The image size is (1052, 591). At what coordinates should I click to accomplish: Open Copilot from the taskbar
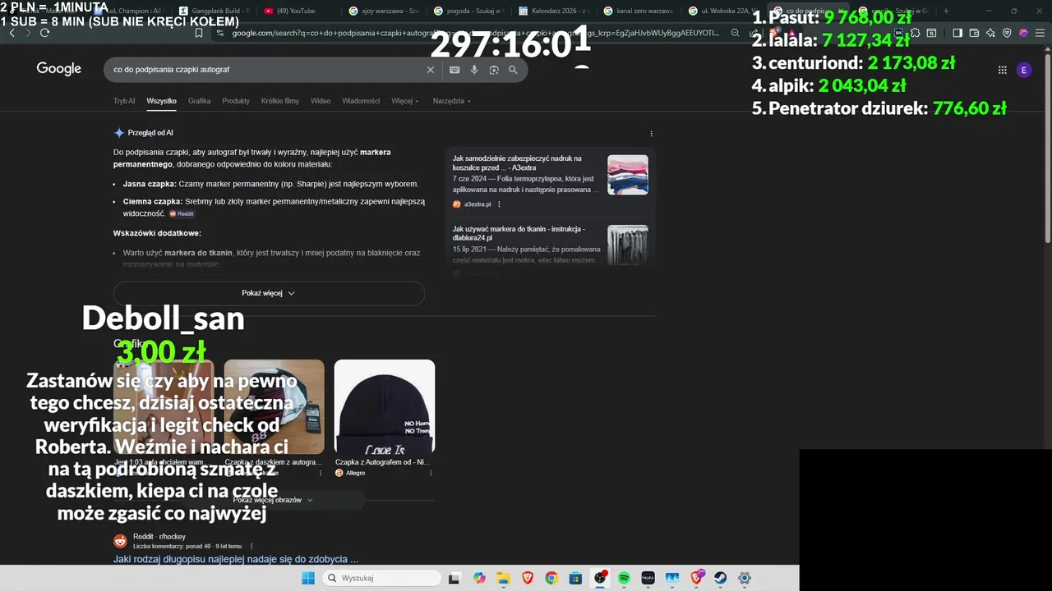pyautogui.click(x=479, y=578)
